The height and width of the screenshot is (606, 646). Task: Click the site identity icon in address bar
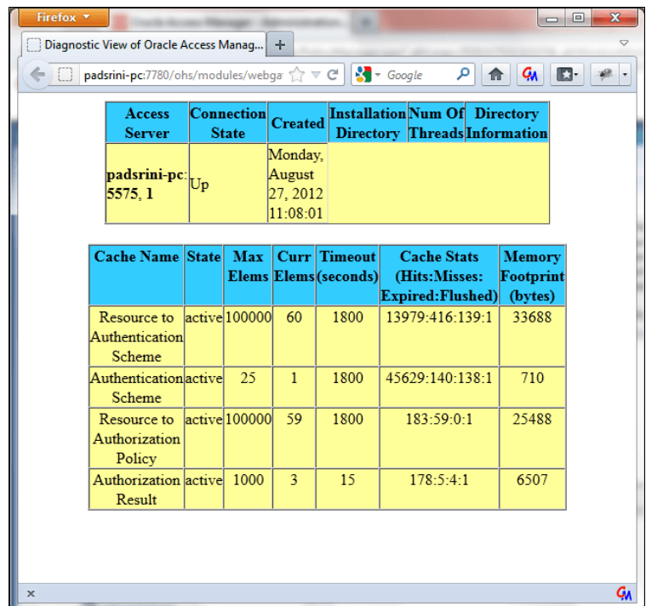click(x=65, y=75)
